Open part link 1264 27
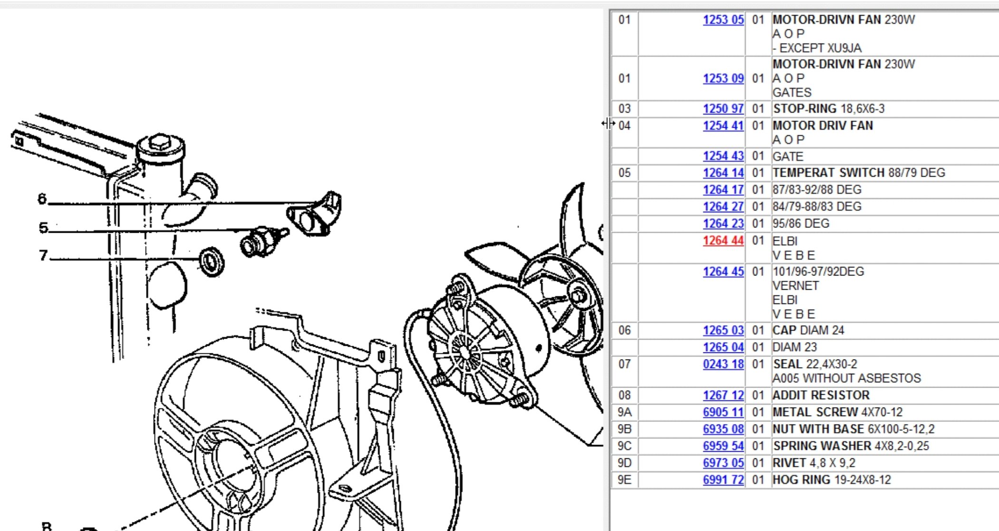The width and height of the screenshot is (999, 531). pos(723,207)
